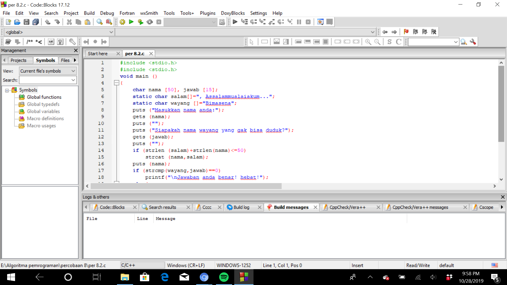Screen dimensions: 507x285
Task: Switch to the Start here tab
Action: (x=98, y=54)
